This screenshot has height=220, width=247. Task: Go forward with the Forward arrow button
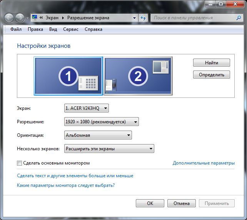pyautogui.click(x=20, y=18)
